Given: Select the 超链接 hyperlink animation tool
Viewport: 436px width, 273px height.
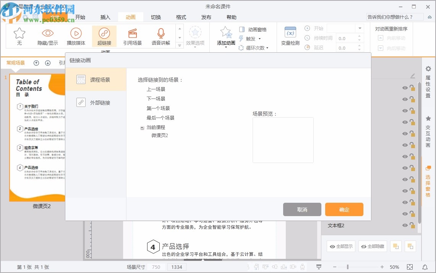Looking at the screenshot, I should click(x=104, y=36).
